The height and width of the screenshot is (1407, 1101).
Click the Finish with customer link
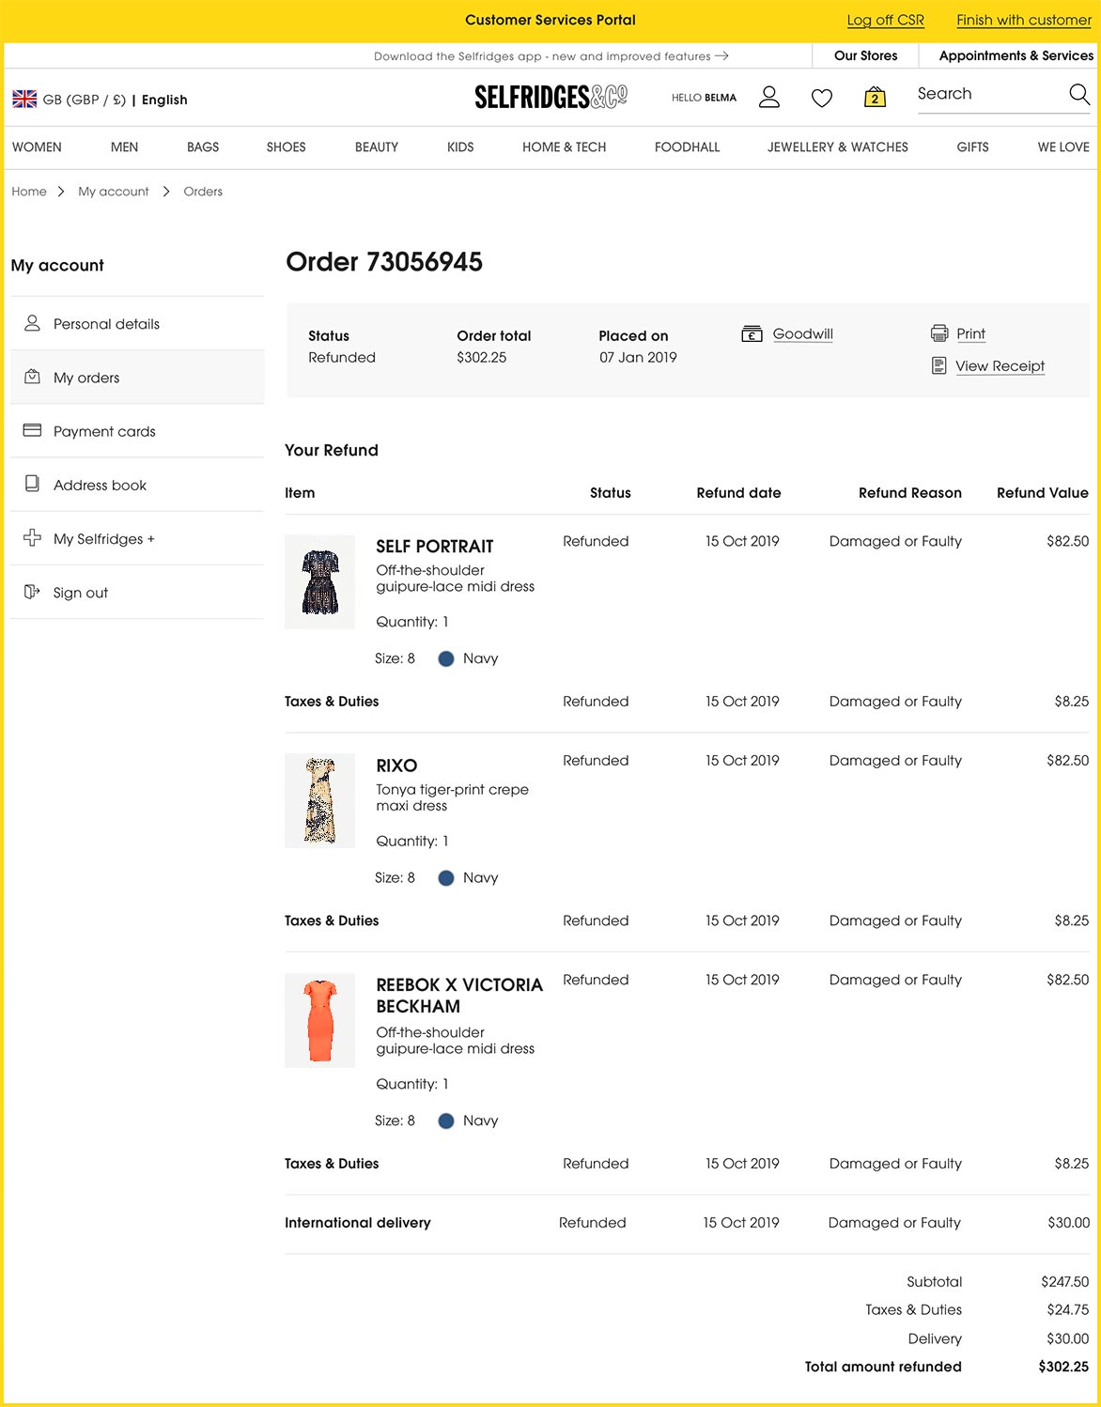pos(1023,20)
